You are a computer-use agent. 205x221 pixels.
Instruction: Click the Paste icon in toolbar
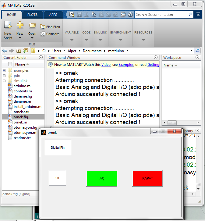(101, 14)
